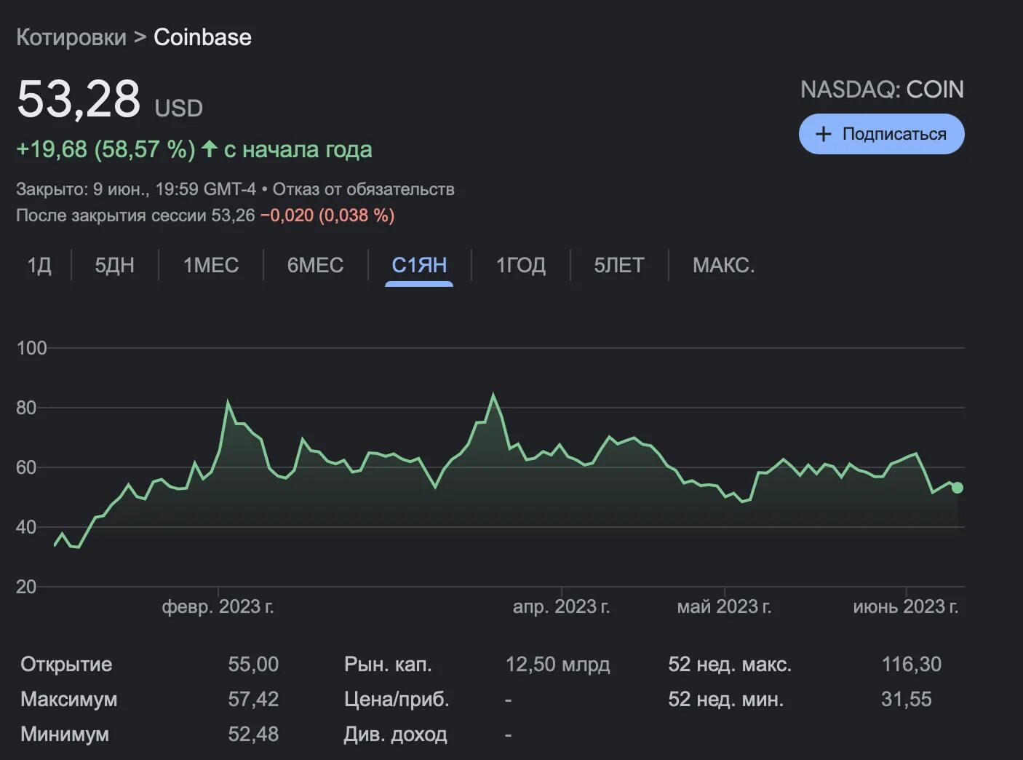Switch to the 6МЕС range tab
This screenshot has height=760, width=1023.
315,265
